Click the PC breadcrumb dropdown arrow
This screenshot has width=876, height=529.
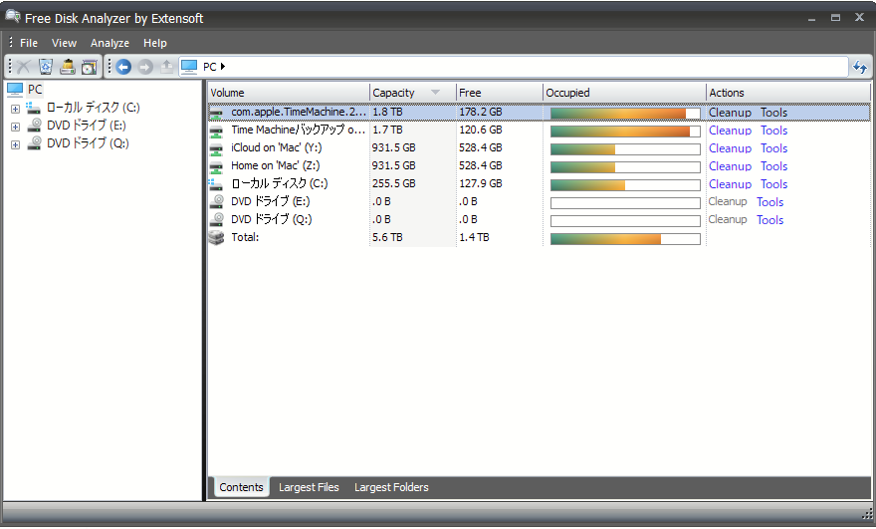pos(222,67)
